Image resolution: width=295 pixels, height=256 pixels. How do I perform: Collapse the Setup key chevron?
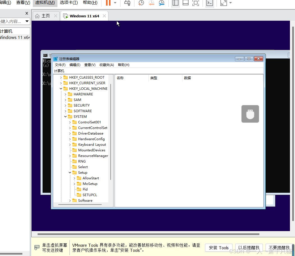click(70, 173)
